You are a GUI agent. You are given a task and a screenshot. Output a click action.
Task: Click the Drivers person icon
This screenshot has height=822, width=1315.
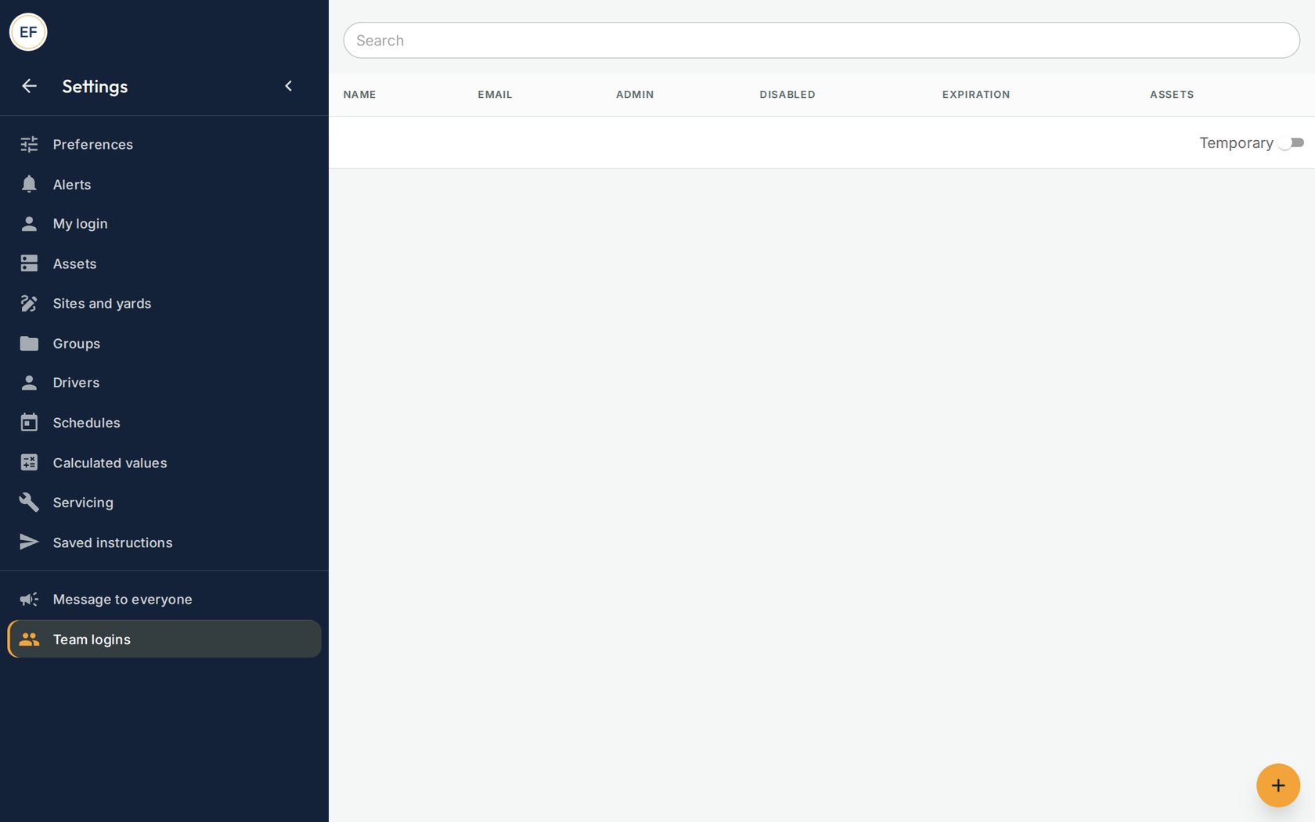coord(29,383)
